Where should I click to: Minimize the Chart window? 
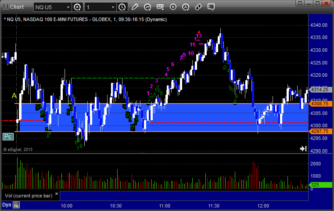[x=309, y=3]
